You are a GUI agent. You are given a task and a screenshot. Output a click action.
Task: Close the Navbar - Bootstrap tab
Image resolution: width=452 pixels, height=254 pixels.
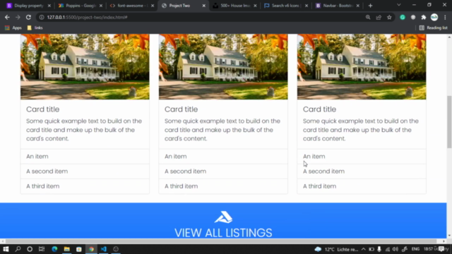[x=358, y=6]
